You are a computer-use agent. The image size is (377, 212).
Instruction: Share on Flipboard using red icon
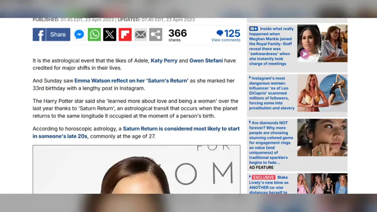pyautogui.click(x=125, y=34)
